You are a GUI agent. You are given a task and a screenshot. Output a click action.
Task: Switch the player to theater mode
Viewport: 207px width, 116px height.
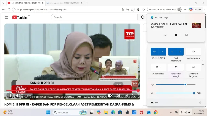coord(126,95)
